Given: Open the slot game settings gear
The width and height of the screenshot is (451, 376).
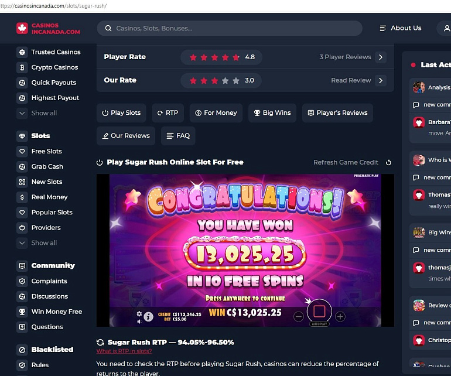Looking at the screenshot, I should pyautogui.click(x=139, y=314).
